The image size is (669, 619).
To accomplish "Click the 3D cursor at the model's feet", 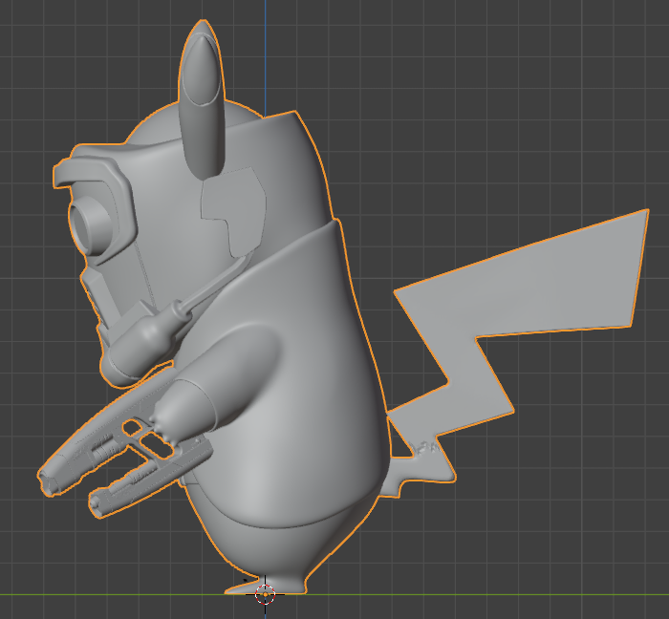I will click(265, 594).
